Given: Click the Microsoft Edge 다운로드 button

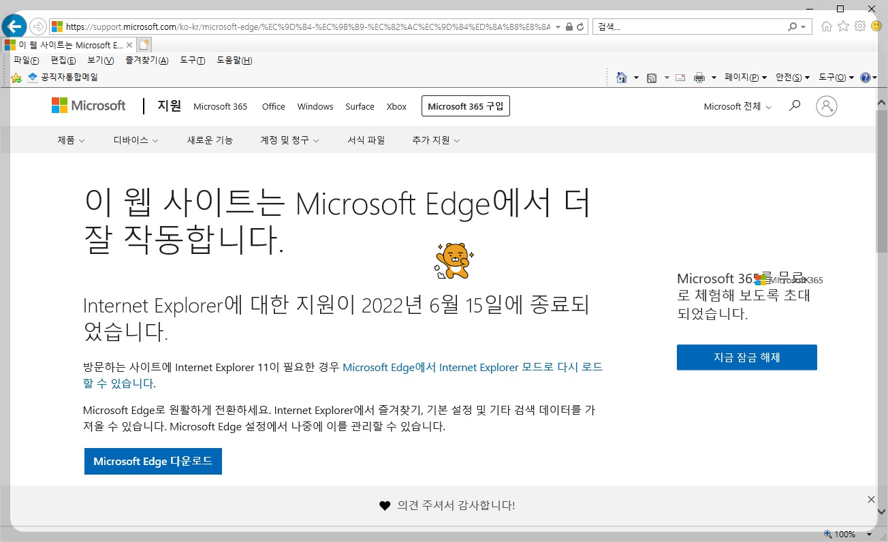Looking at the screenshot, I should coord(153,462).
